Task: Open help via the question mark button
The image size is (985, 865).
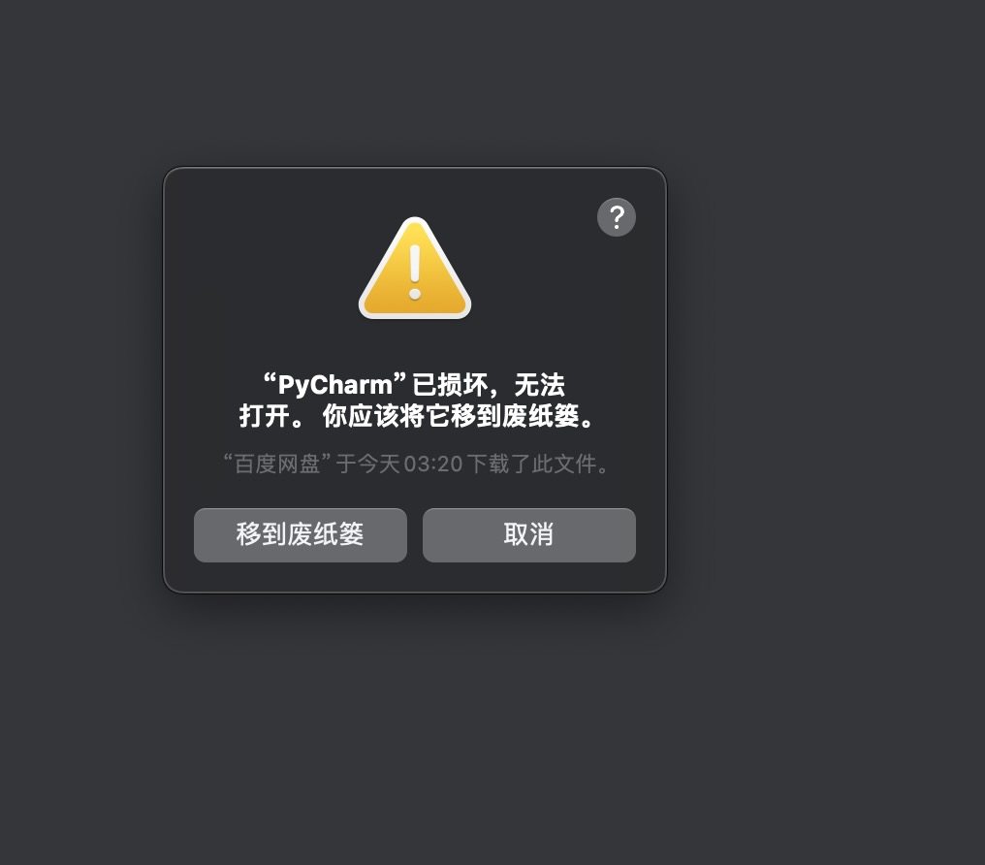Action: click(617, 217)
